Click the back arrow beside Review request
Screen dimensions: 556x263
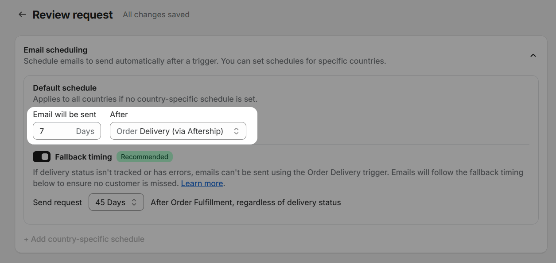[x=22, y=15]
